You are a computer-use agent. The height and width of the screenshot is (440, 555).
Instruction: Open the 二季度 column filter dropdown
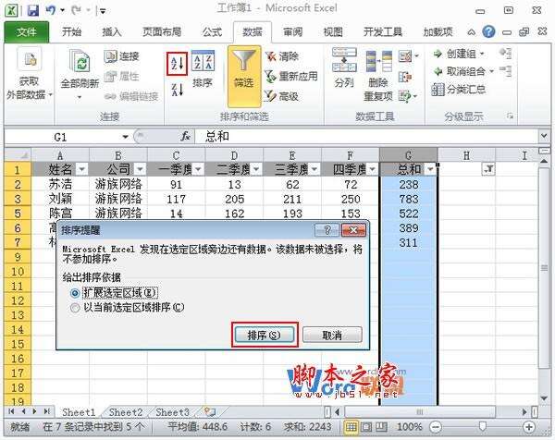pyautogui.click(x=256, y=169)
